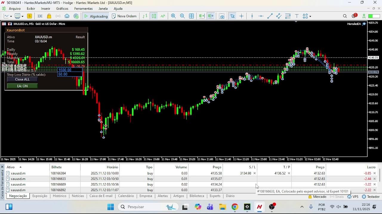Image resolution: width=382 pixels, height=214 pixels.
Task: Open the MetaEditor IDE
Action: (x=40, y=16)
